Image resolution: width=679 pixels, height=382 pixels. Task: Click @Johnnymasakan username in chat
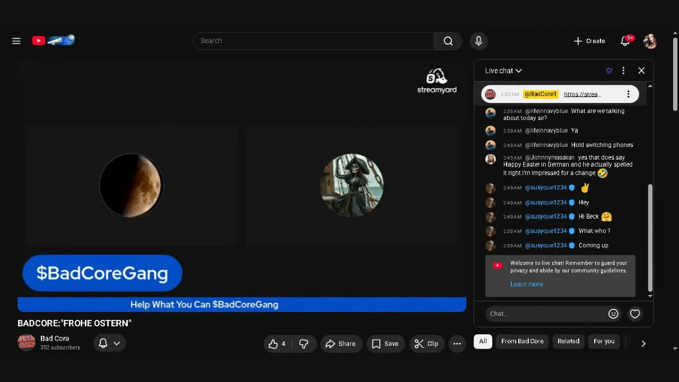click(550, 158)
